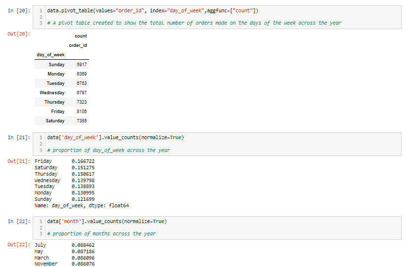406x267 pixels.
Task: Select the Monday row label in the table
Action: click(x=56, y=74)
